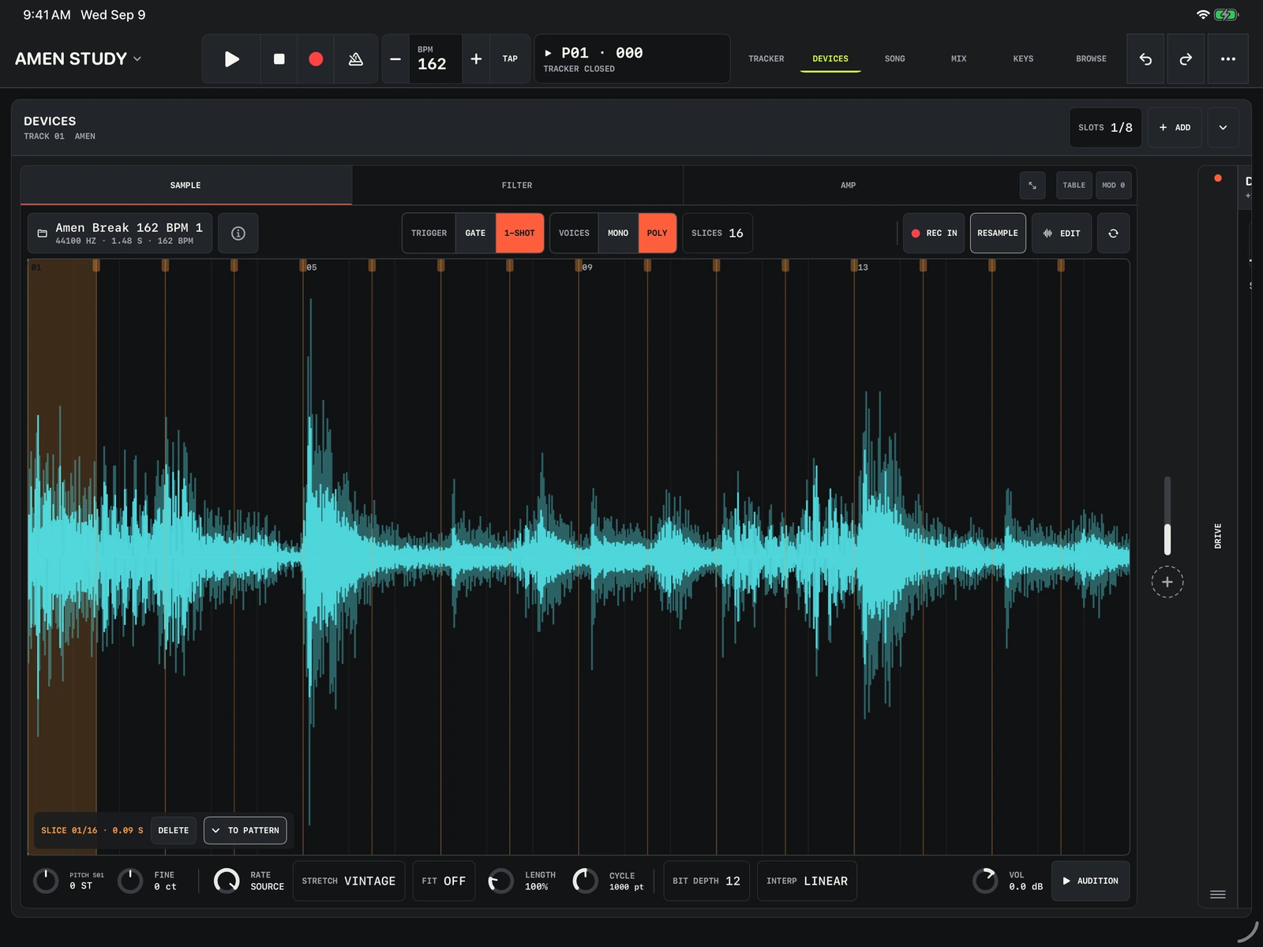The height and width of the screenshot is (947, 1263).
Task: Open the three-dot more options menu
Action: pos(1228,59)
